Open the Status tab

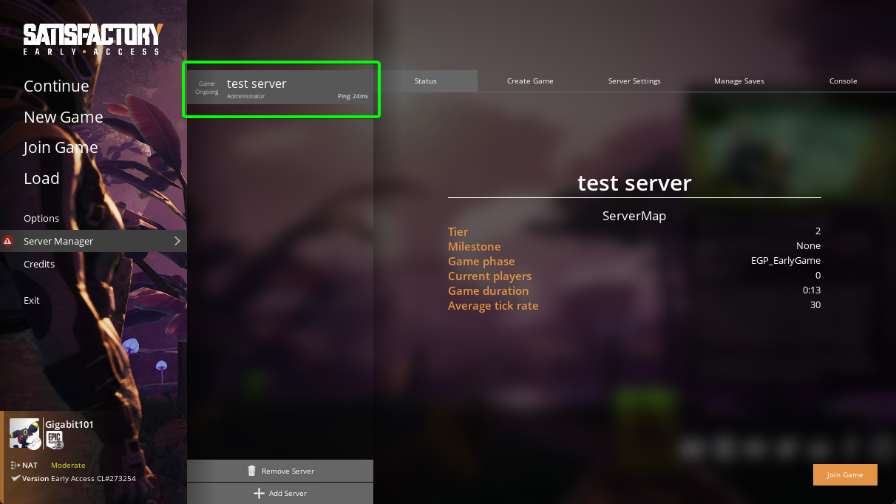click(426, 81)
